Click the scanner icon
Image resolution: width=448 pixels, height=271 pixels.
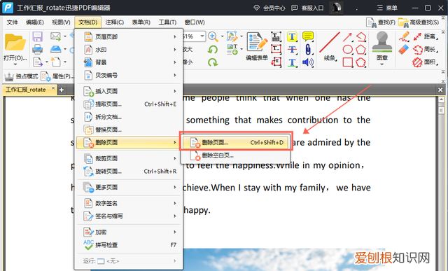click(x=56, y=49)
